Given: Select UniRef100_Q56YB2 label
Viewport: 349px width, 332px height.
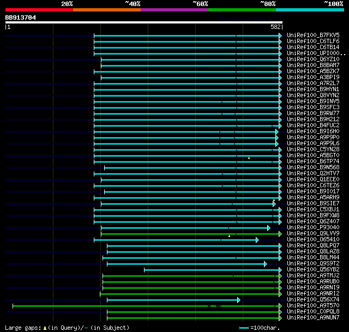Looking at the screenshot, I should coord(313,270).
